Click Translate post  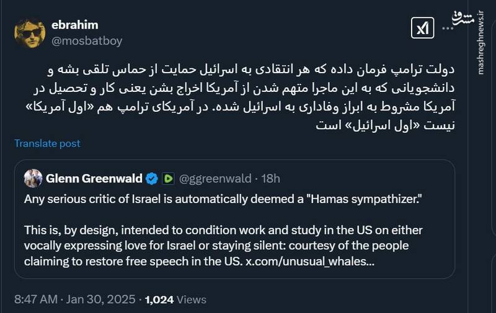click(x=48, y=143)
